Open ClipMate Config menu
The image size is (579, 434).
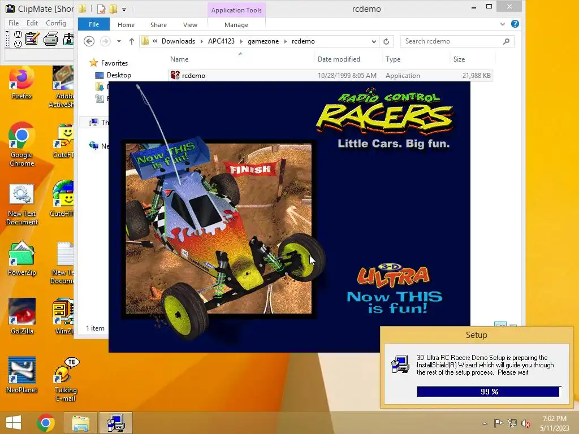click(56, 23)
